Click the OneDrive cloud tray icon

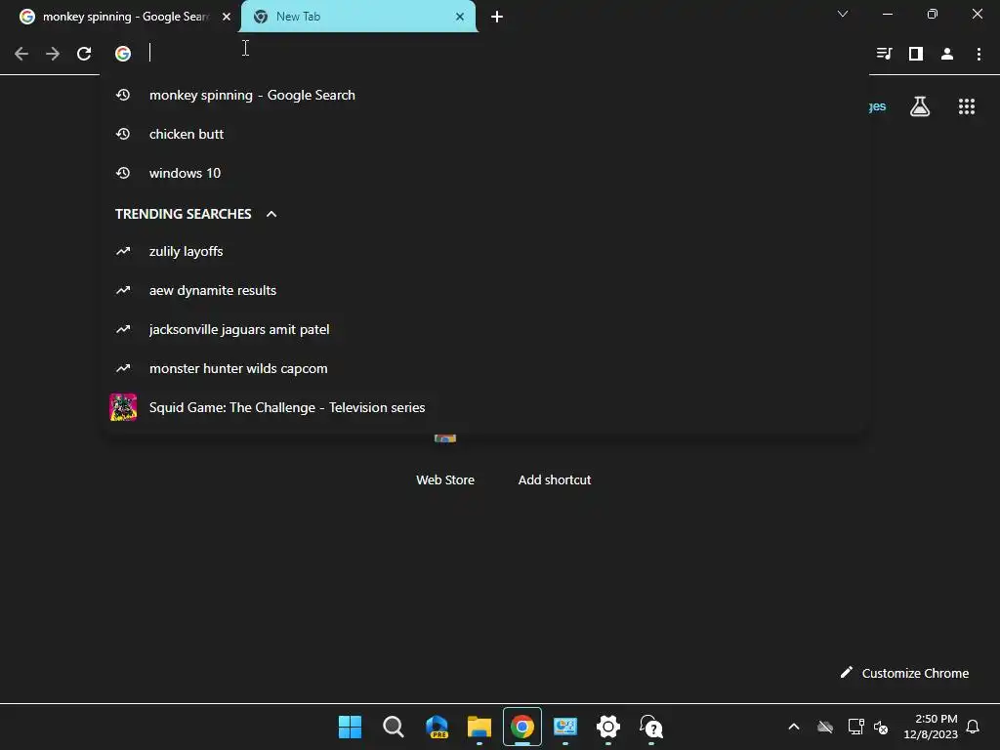pos(825,727)
